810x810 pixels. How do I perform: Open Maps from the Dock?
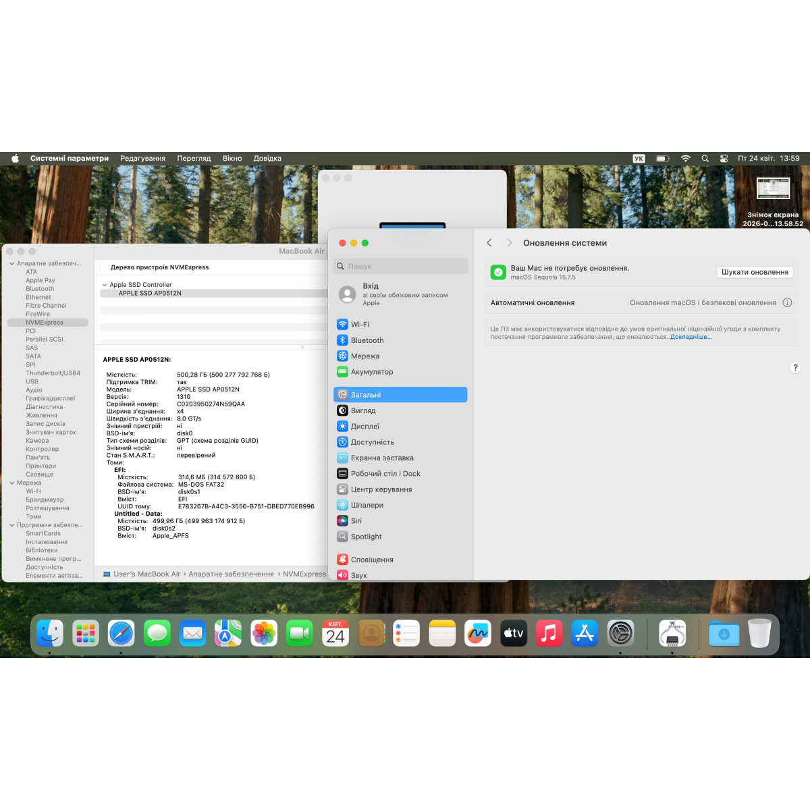228,633
